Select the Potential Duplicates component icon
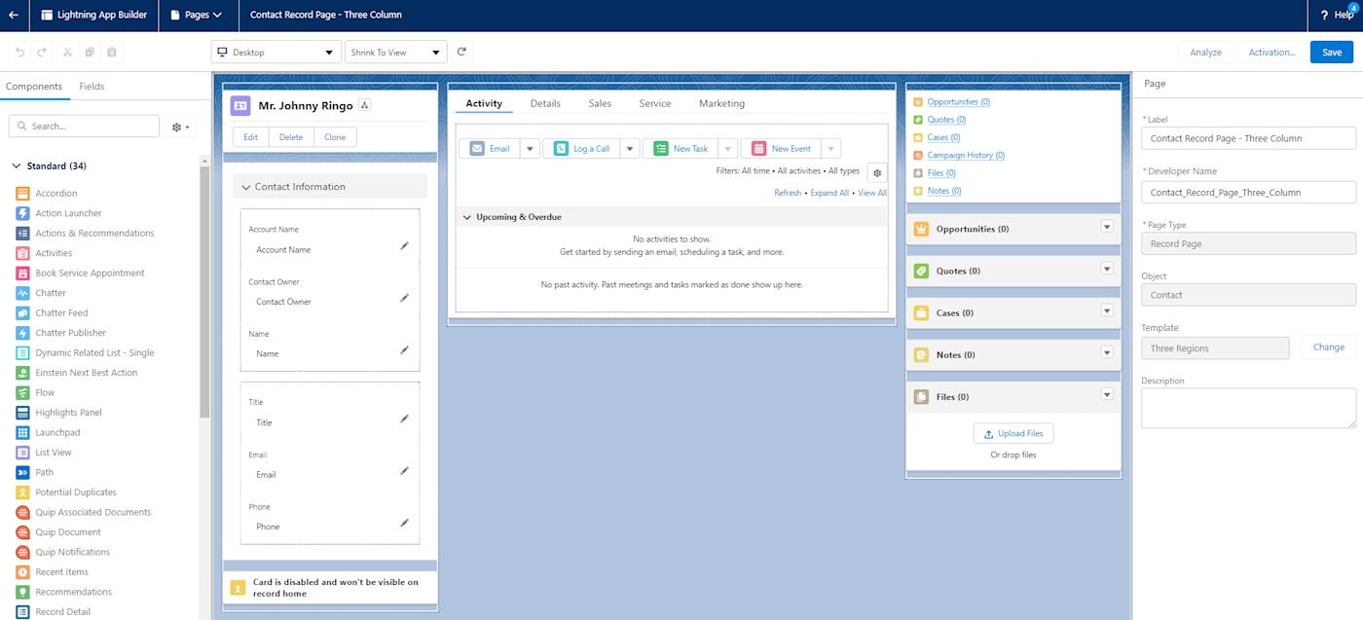Screen dimensions: 1363x620 [x=22, y=492]
